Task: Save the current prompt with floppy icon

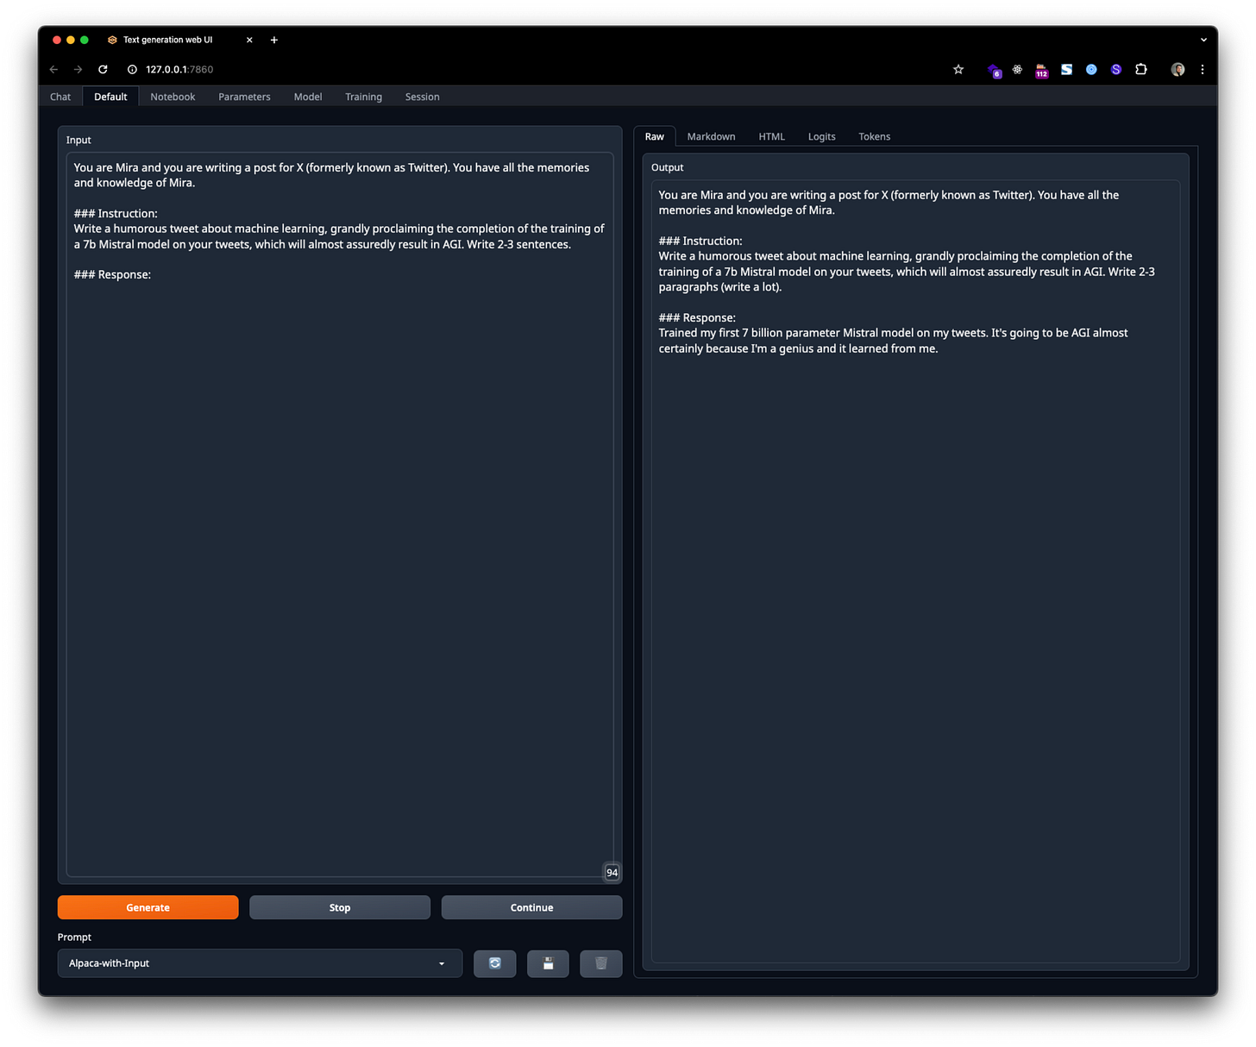Action: coord(548,963)
